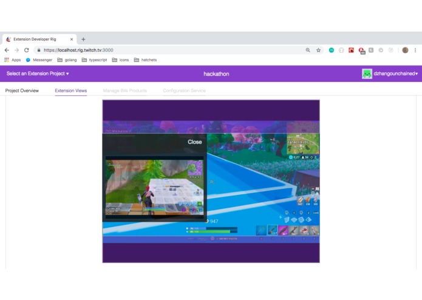The height and width of the screenshot is (300, 422).
Task: Click the red extension icon with badge
Action: tap(361, 50)
